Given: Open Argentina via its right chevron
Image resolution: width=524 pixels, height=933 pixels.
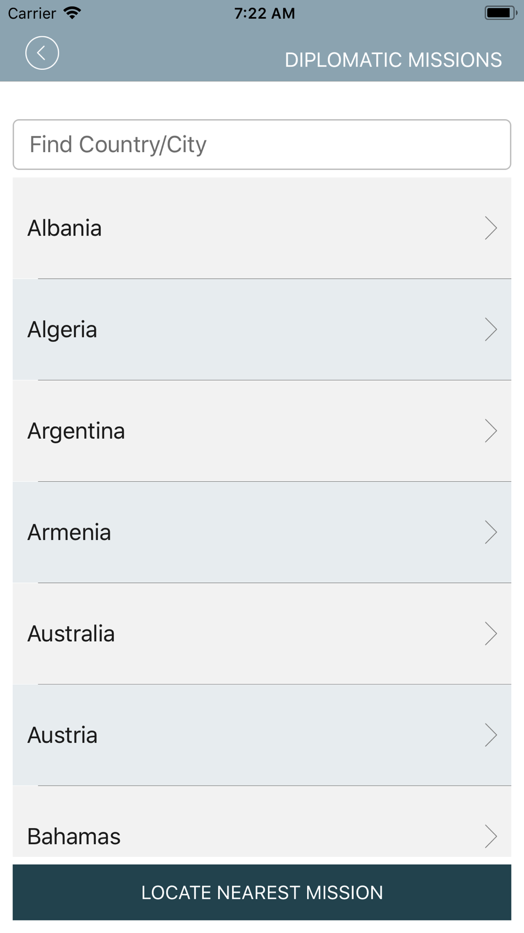Looking at the screenshot, I should [490, 430].
